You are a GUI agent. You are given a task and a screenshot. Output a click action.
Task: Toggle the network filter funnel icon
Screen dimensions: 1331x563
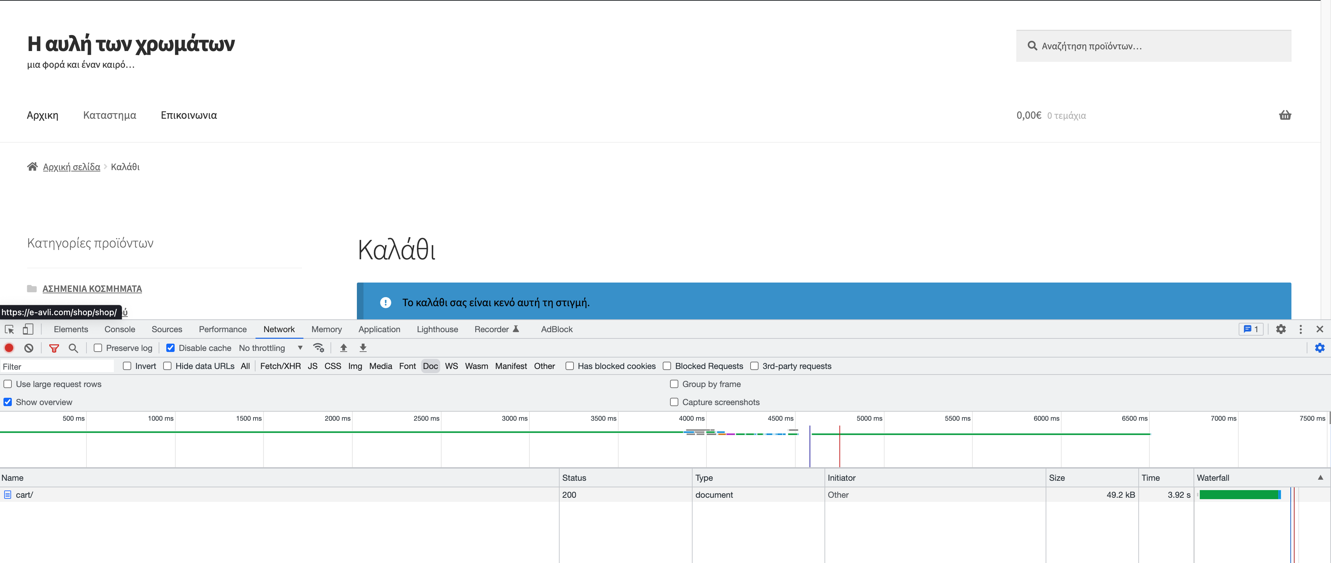coord(54,347)
